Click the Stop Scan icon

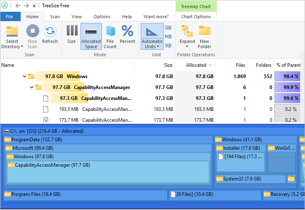(x=32, y=31)
